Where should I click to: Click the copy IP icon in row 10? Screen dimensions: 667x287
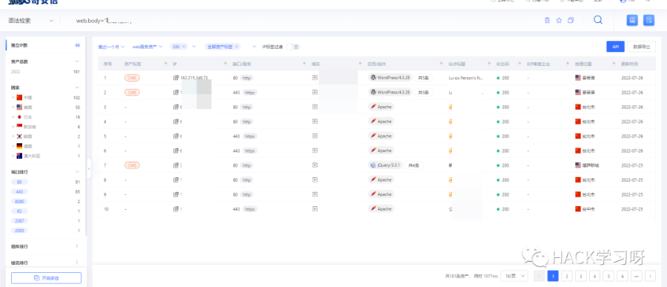point(176,209)
